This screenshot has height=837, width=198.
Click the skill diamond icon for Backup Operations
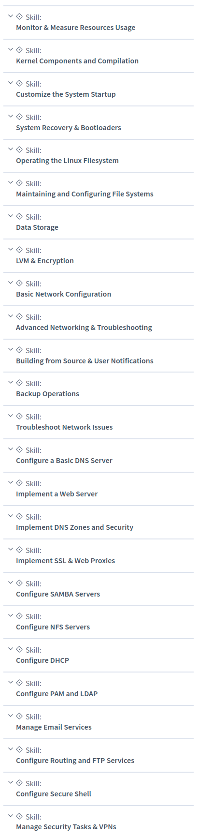[19, 383]
